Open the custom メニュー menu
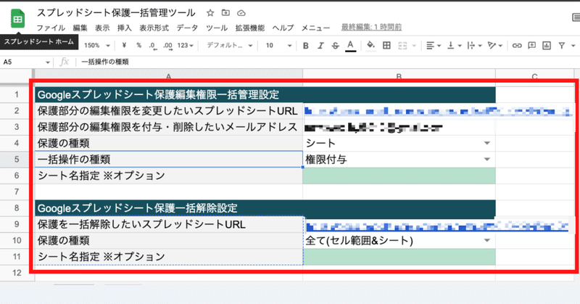The height and width of the screenshot is (304, 580). pyautogui.click(x=315, y=28)
